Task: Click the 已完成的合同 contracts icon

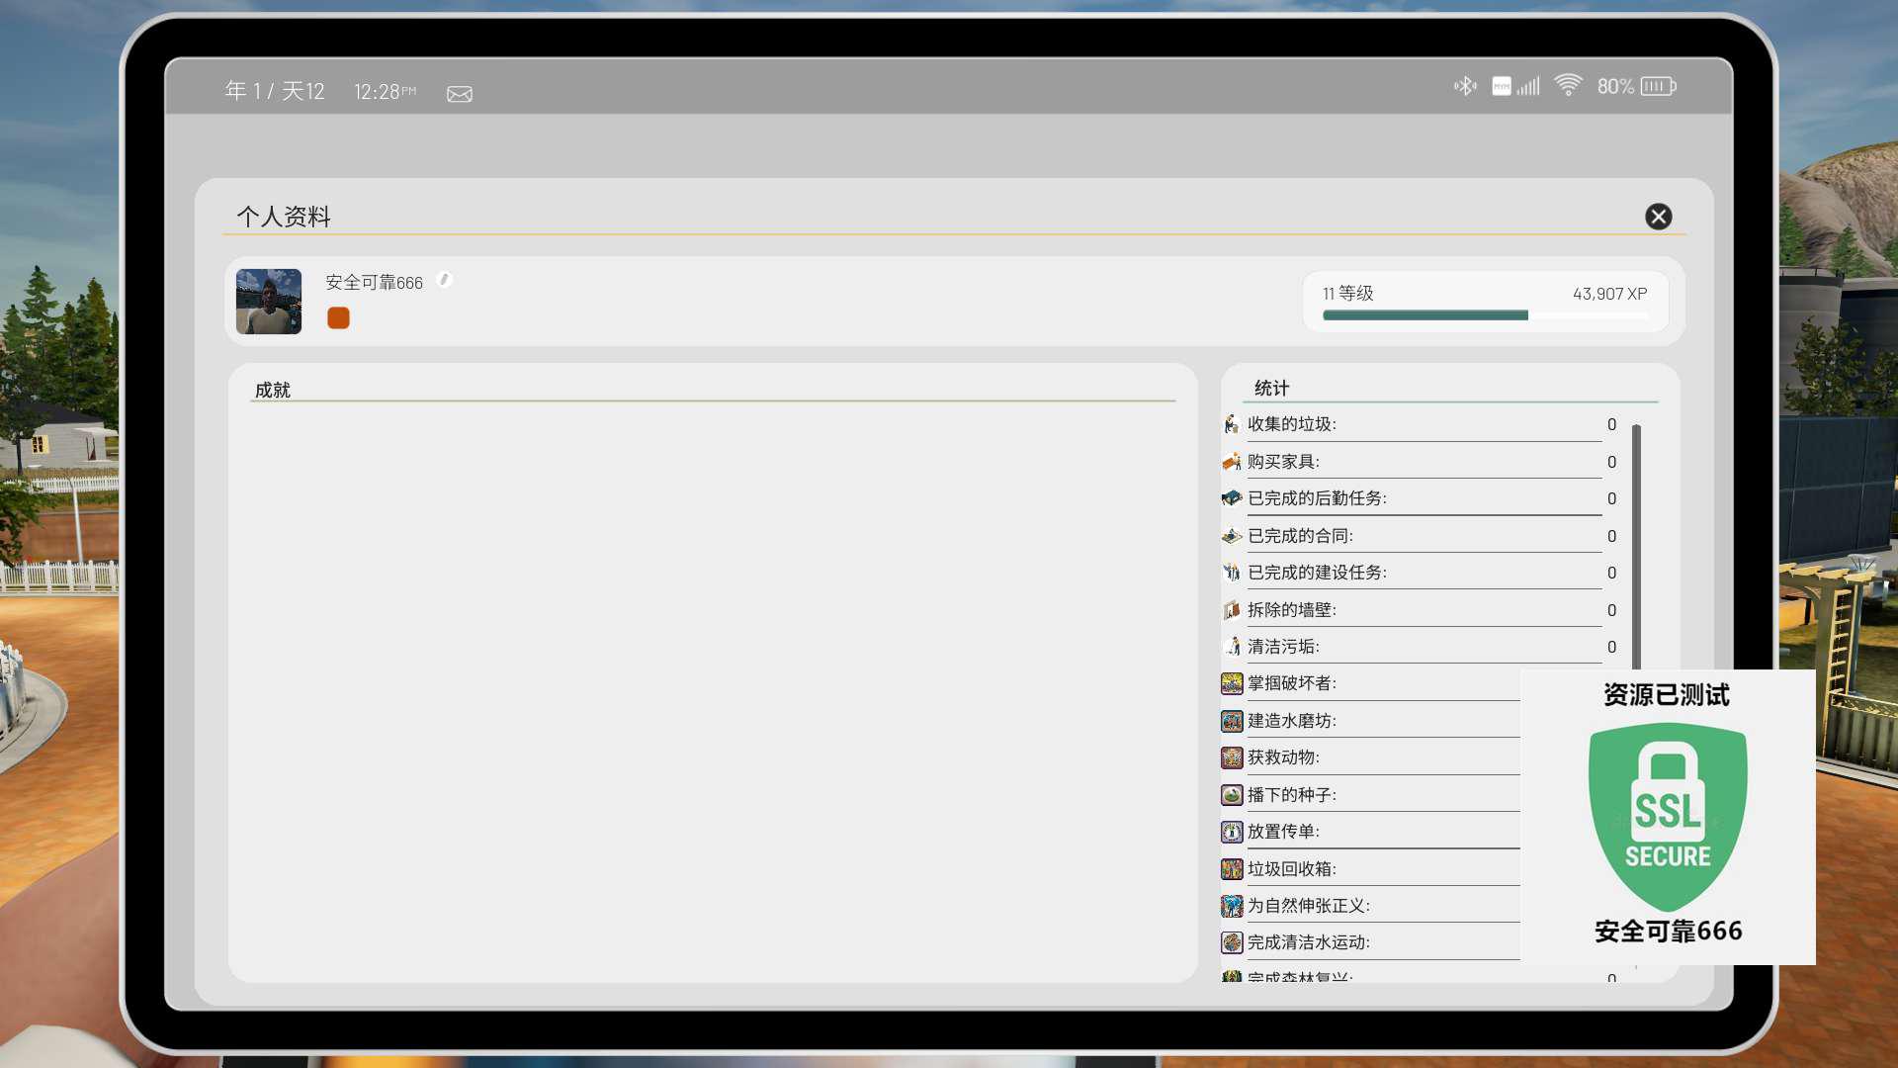Action: coord(1232,536)
